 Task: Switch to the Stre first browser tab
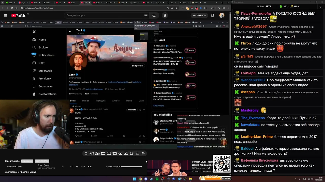[11, 3]
